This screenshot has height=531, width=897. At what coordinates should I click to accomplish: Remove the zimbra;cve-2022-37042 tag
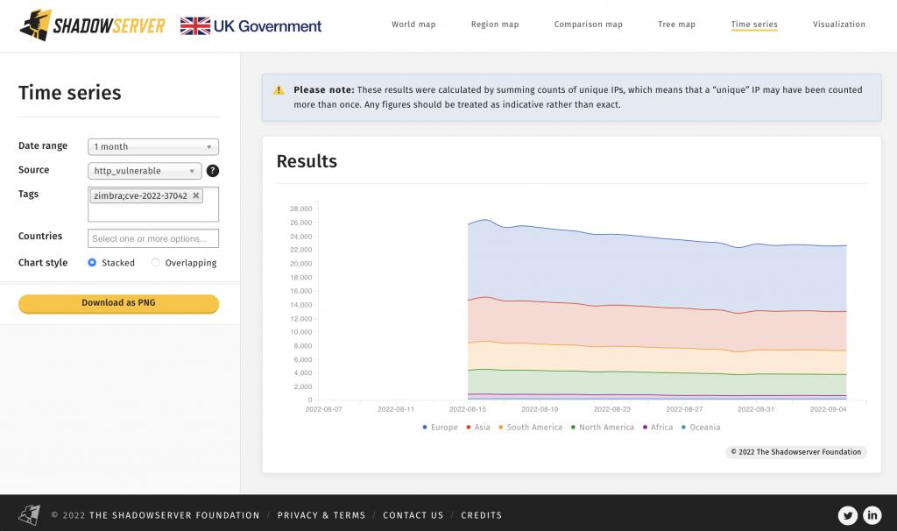tap(195, 196)
